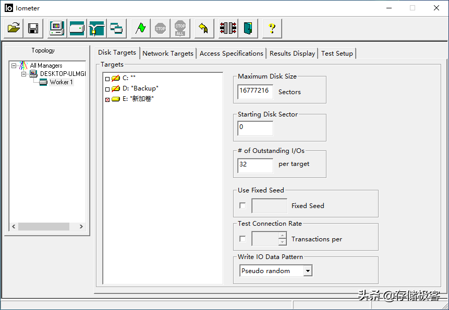The width and height of the screenshot is (449, 310).
Task: Click the Topology scrollbar left arrow
Action: 14,226
